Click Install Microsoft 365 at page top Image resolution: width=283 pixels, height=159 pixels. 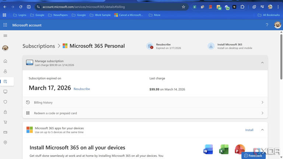coord(230,46)
